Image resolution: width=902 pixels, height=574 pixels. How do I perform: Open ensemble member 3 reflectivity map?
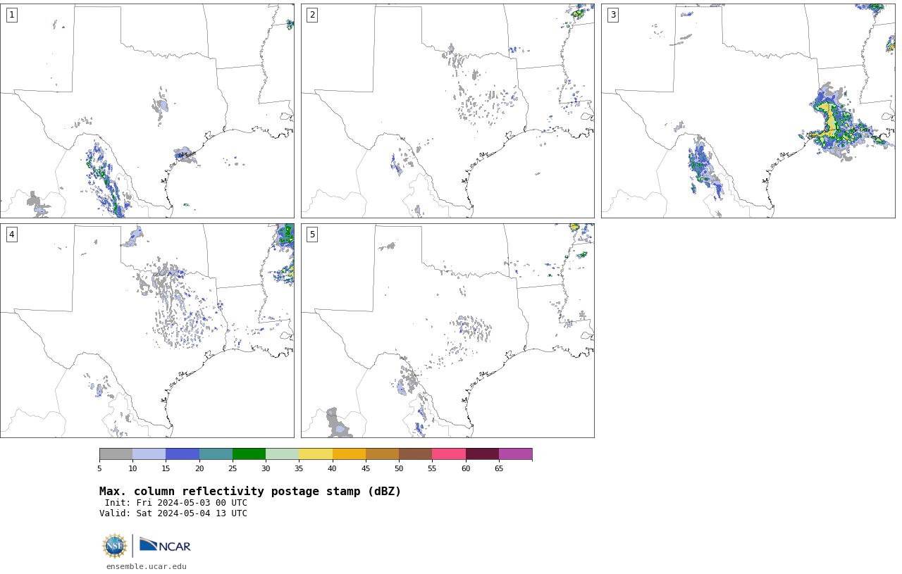pos(748,111)
